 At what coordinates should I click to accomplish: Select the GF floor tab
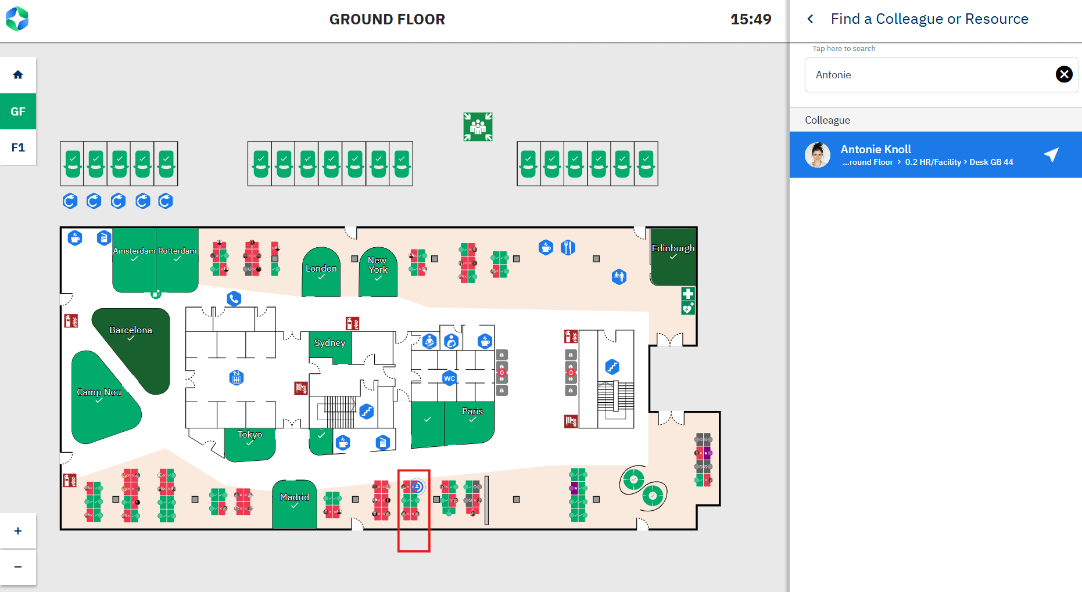(x=18, y=111)
